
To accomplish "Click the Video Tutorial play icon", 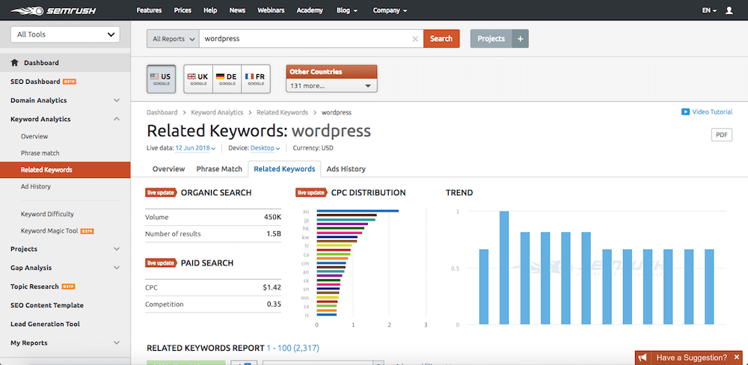I will coord(685,111).
